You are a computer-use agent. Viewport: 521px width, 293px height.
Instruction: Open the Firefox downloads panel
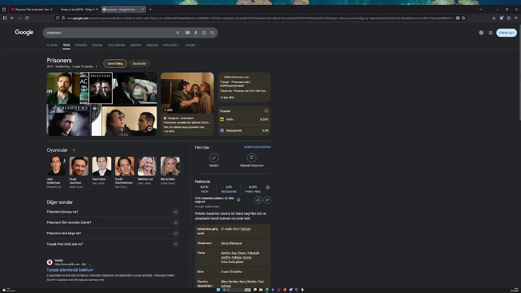coord(494,18)
